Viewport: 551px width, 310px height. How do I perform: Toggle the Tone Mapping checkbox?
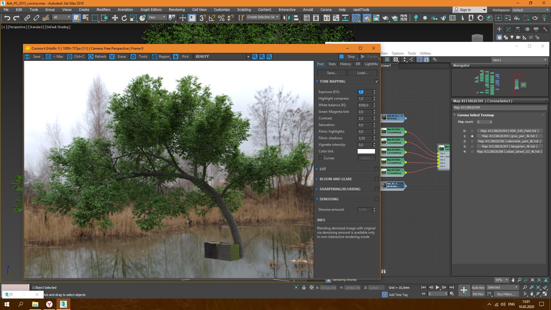(377, 82)
